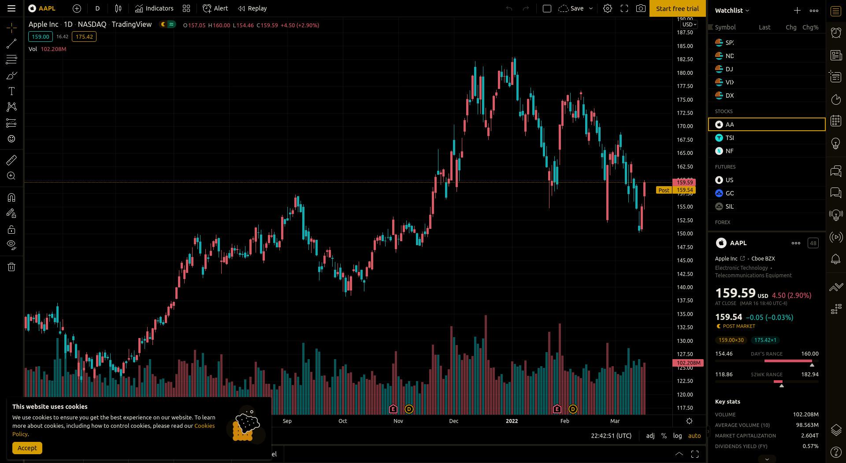
Task: Select the brush drawing tool
Action: click(x=11, y=76)
